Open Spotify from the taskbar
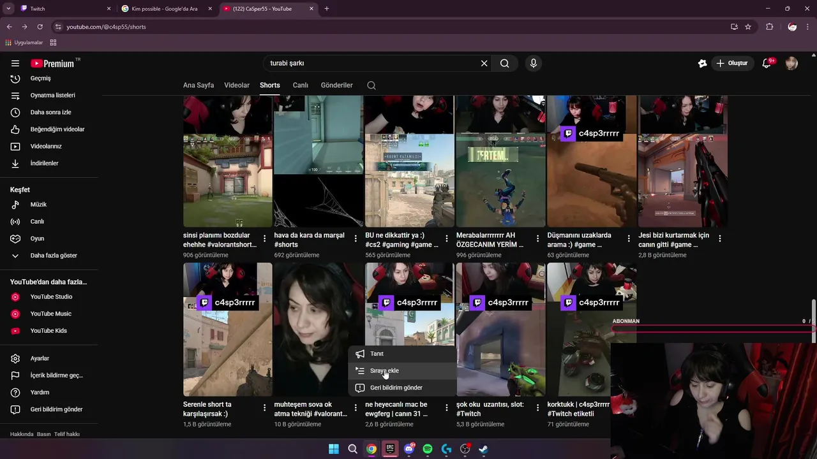817x459 pixels. tap(428, 449)
